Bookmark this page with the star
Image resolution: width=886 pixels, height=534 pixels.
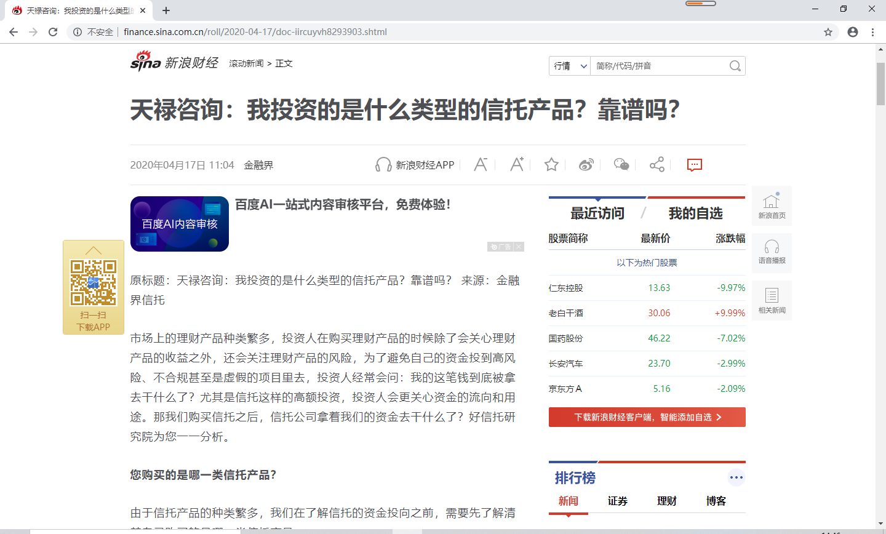(828, 32)
